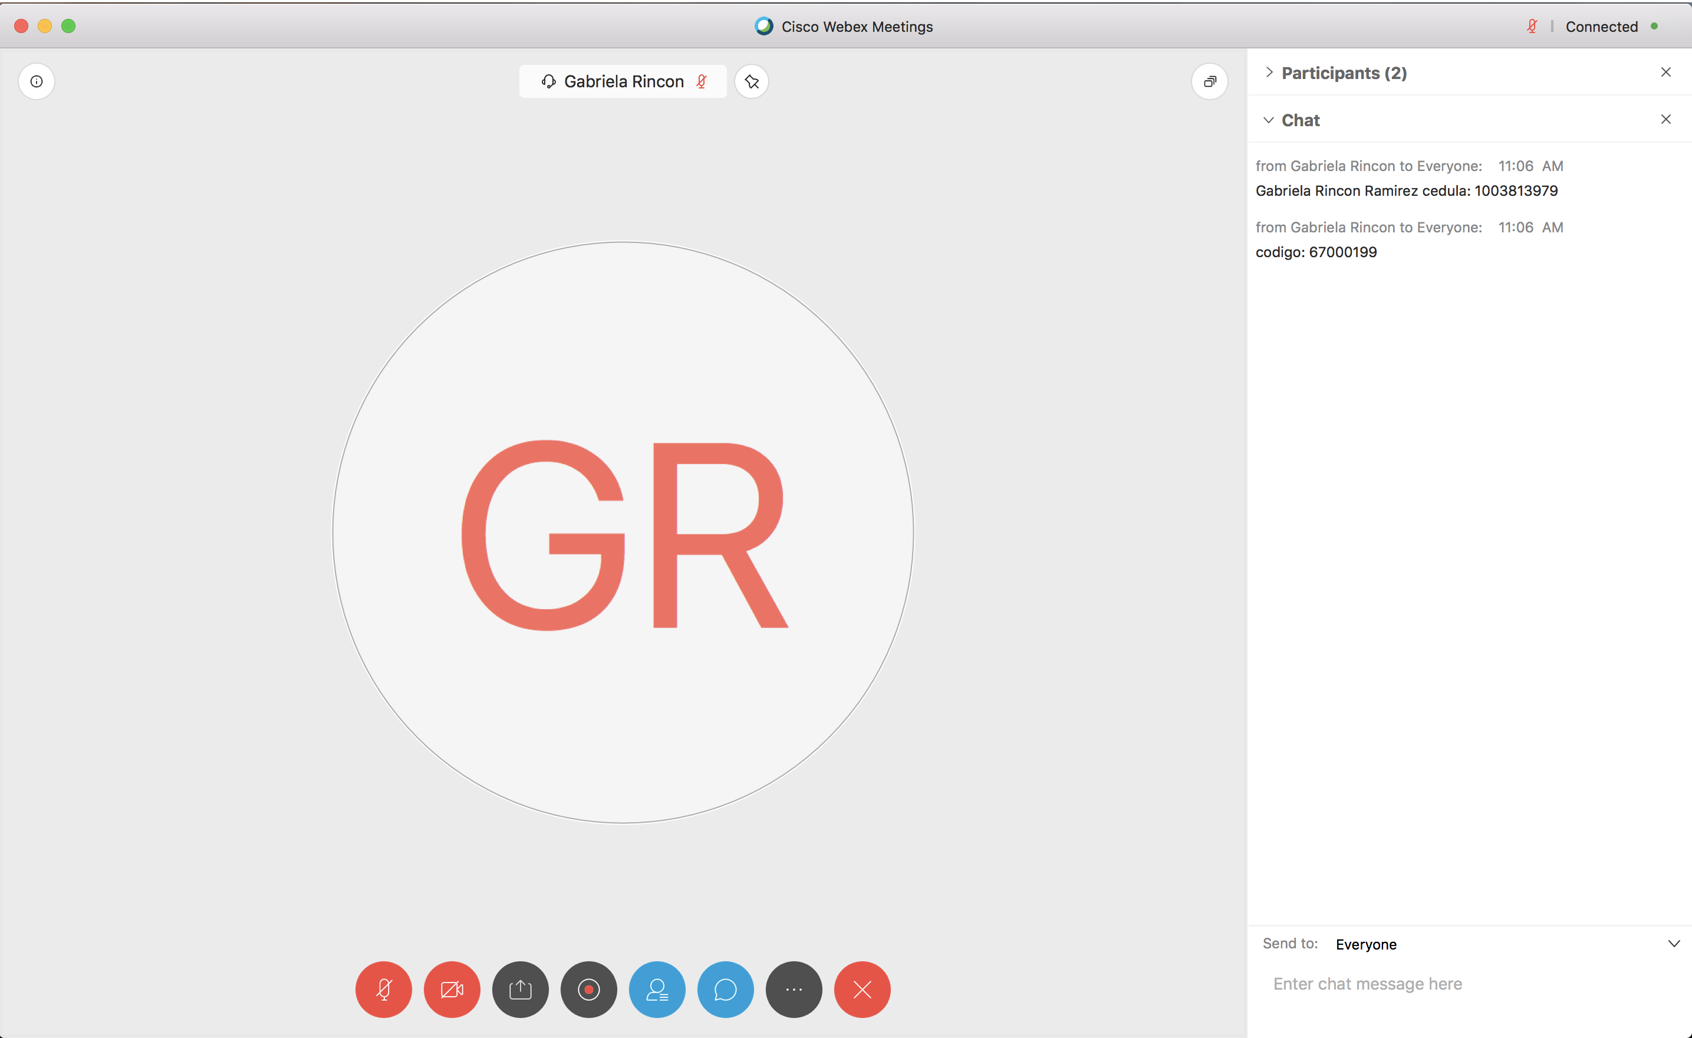The width and height of the screenshot is (1692, 1038).
Task: Minimize the window with the yellow button
Action: coord(45,26)
